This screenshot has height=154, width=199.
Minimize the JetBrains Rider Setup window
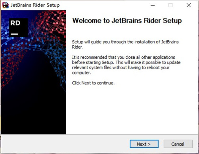click(x=153, y=5)
